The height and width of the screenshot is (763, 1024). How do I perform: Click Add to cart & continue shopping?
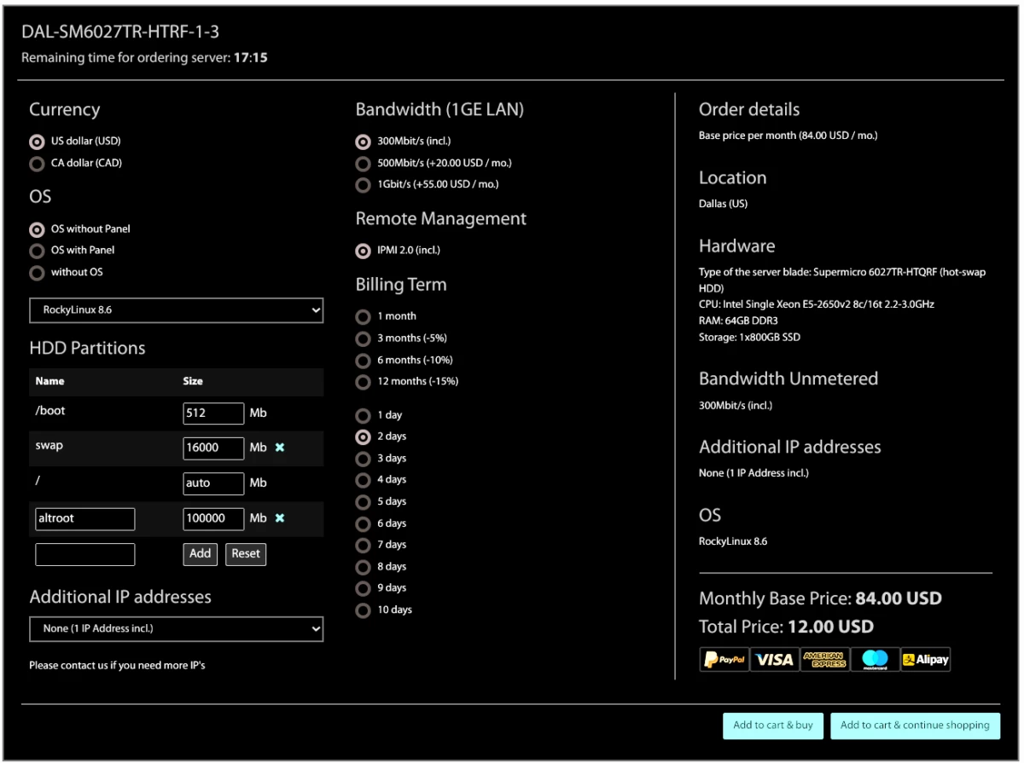[915, 725]
